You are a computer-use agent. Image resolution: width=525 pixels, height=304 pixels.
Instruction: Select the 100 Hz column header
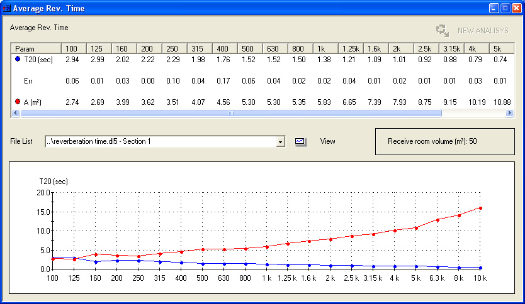(x=74, y=49)
